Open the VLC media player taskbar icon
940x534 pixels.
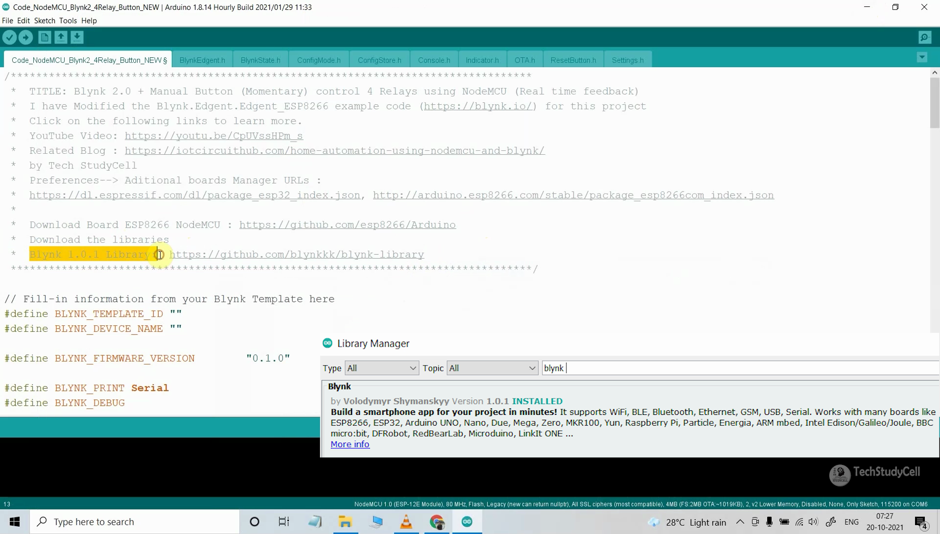point(406,522)
